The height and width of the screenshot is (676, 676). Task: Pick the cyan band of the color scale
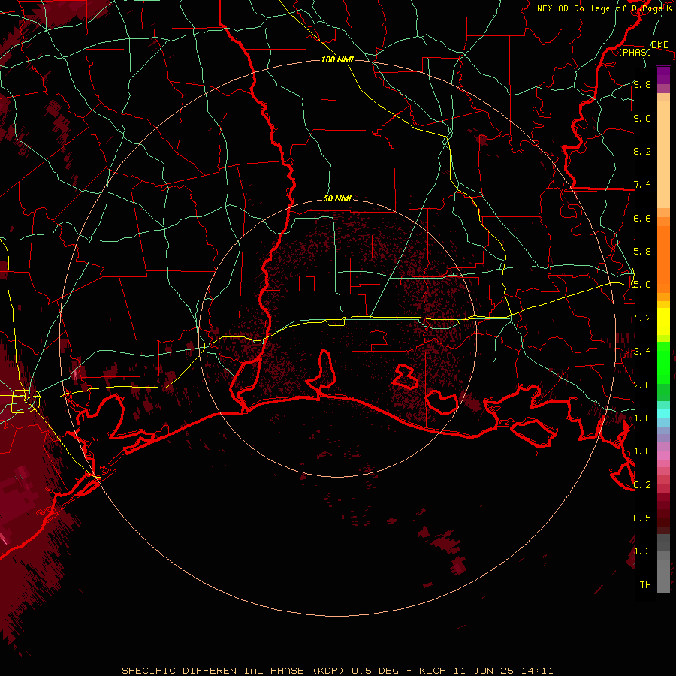pyautogui.click(x=663, y=413)
